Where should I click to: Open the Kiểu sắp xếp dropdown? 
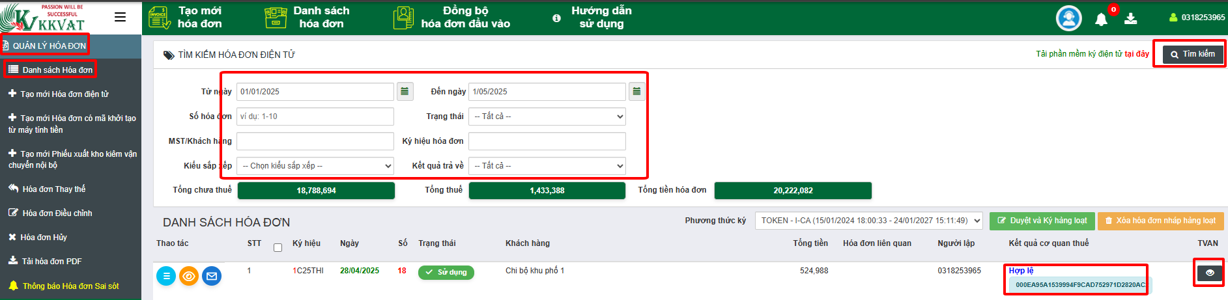315,166
